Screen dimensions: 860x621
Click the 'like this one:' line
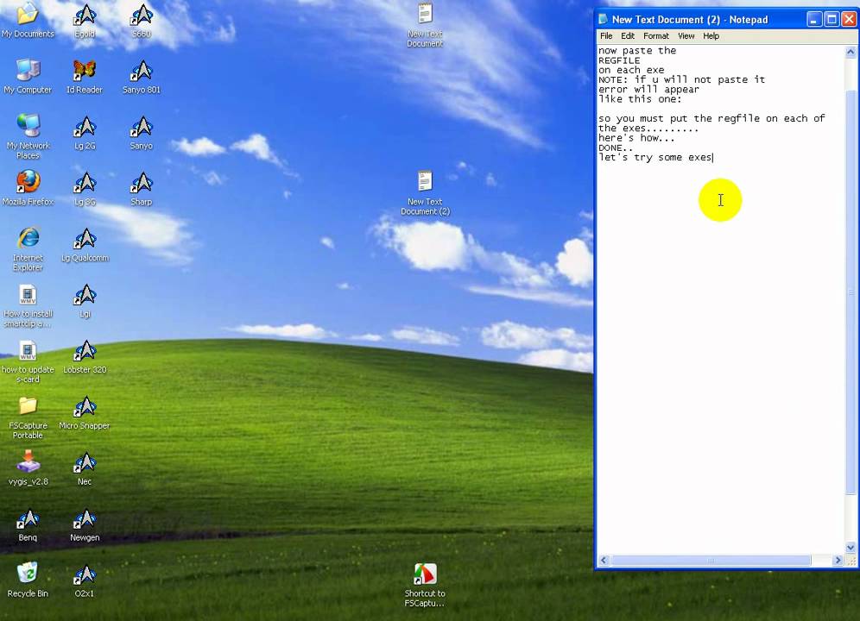[640, 99]
